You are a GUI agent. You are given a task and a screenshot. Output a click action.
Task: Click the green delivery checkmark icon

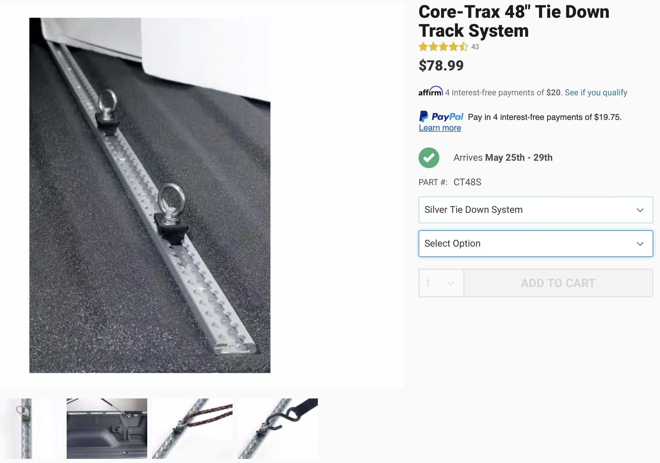429,158
